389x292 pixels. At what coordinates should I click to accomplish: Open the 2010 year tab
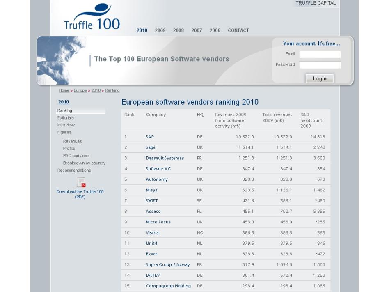pos(142,30)
